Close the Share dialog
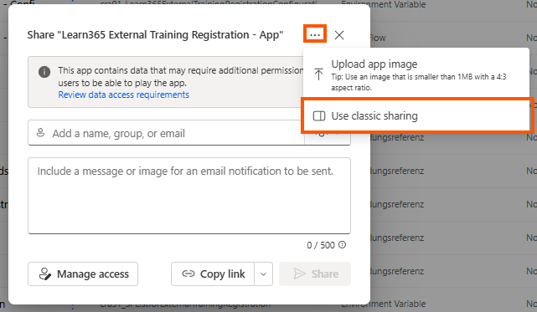537x312 pixels. click(339, 35)
